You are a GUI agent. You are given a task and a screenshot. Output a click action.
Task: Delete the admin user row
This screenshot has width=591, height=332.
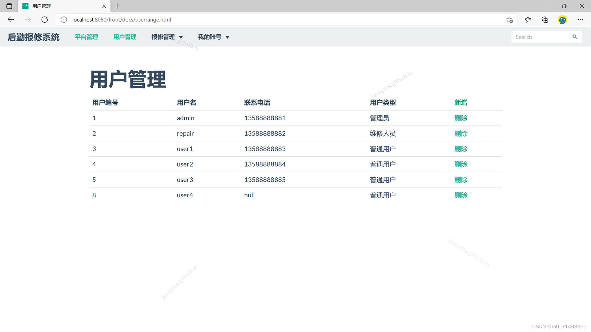click(461, 118)
